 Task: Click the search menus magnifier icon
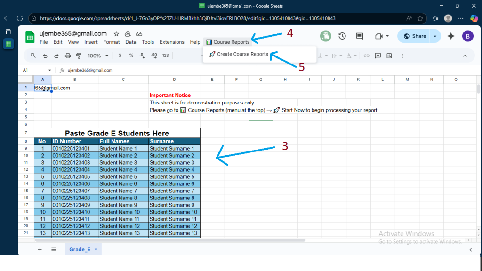point(33,56)
